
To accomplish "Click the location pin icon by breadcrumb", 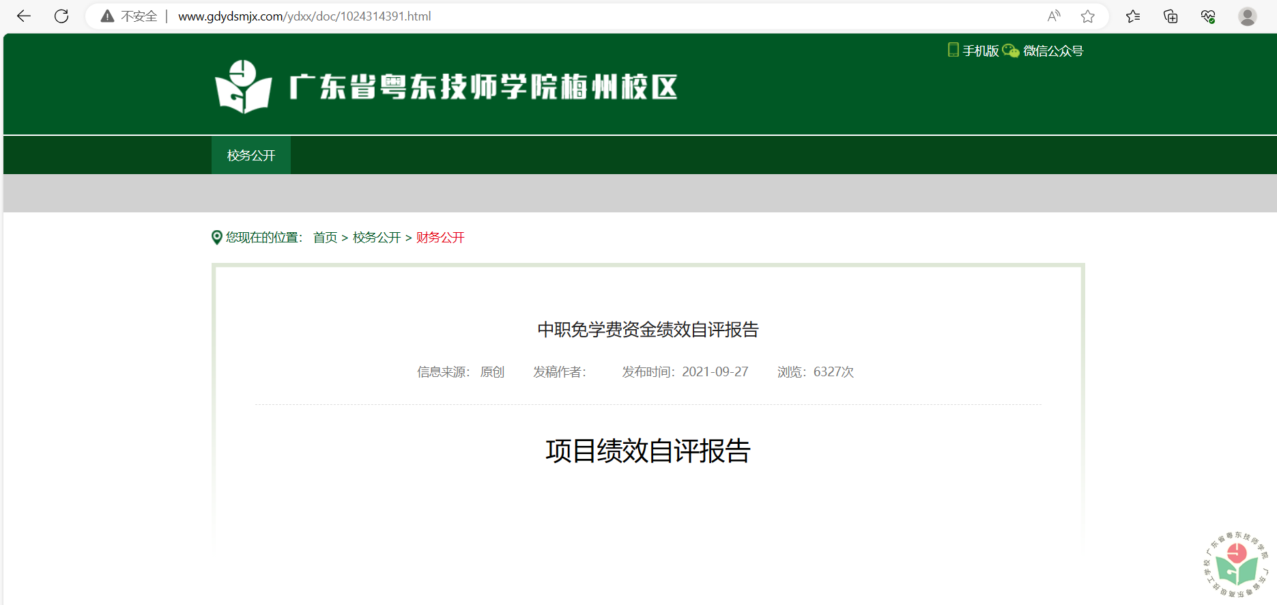I will click(x=217, y=238).
